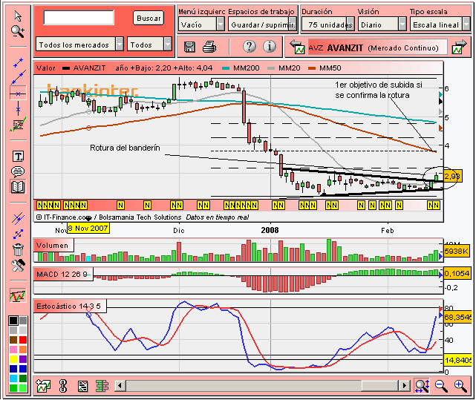Click the chain link icon at bottom
The image size is (476, 400).
63,386
